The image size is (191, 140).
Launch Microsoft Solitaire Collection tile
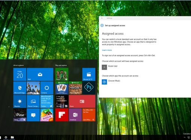[62, 88]
